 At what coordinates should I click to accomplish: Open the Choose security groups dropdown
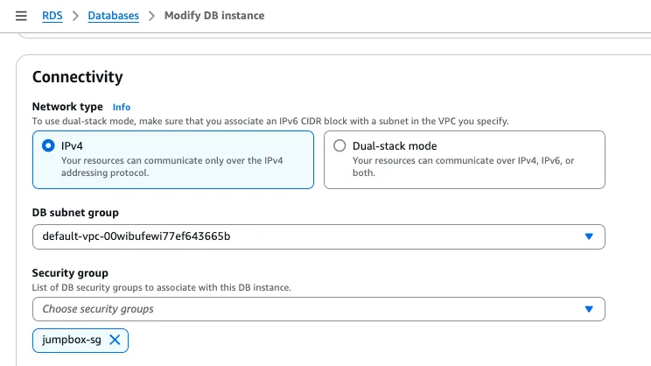(318, 309)
